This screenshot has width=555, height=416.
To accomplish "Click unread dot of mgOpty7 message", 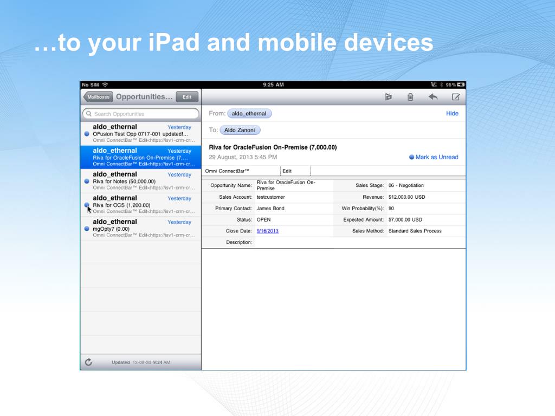I will (87, 229).
